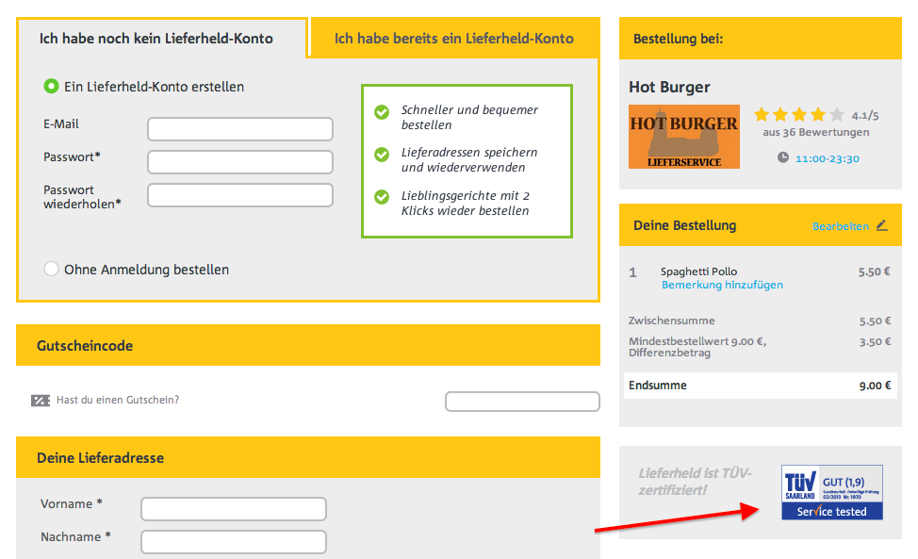Click the Gutscheincode voucher input box

coord(522,403)
